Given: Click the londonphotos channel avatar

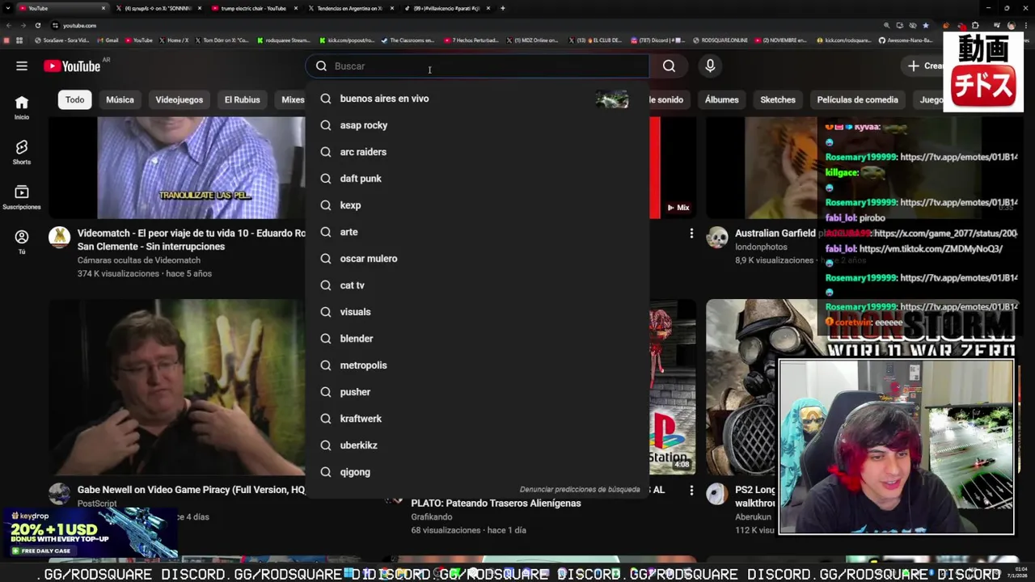Looking at the screenshot, I should click(x=717, y=237).
